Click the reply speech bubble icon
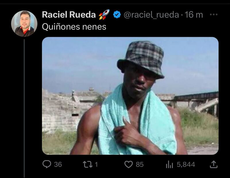The height and width of the screenshot is (178, 230). click(x=47, y=164)
